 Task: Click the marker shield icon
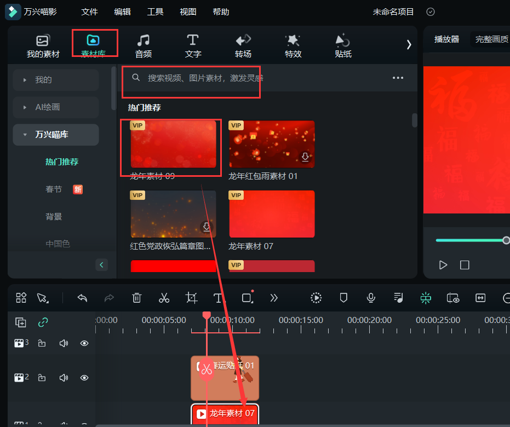(343, 298)
